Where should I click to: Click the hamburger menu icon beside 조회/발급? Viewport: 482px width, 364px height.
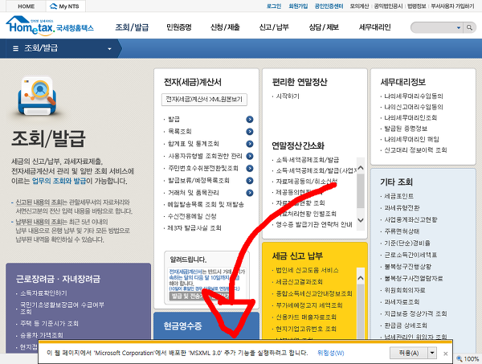(x=15, y=48)
